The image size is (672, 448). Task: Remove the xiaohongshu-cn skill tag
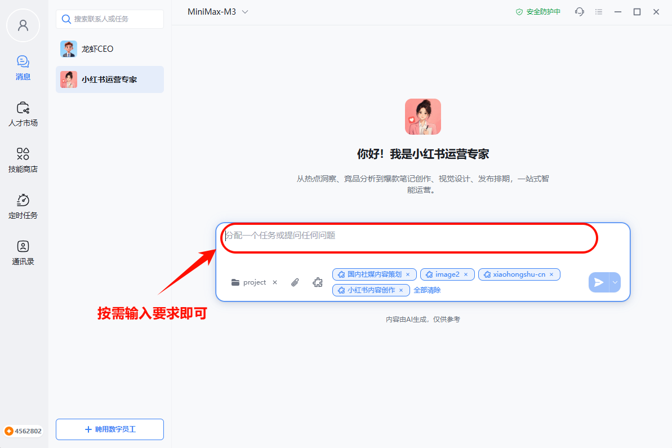click(551, 274)
